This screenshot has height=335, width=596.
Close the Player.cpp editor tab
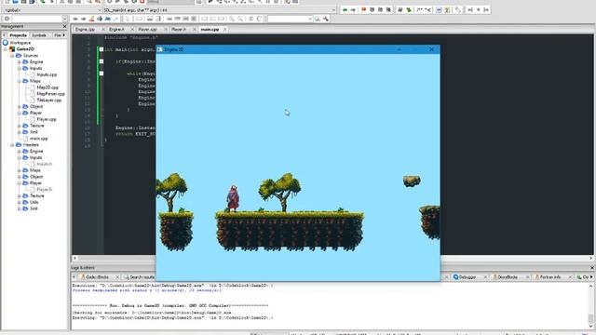(166, 29)
